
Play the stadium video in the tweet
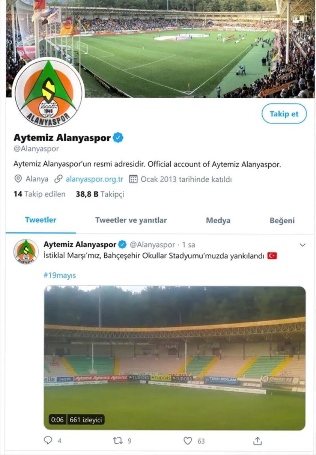pos(175,358)
